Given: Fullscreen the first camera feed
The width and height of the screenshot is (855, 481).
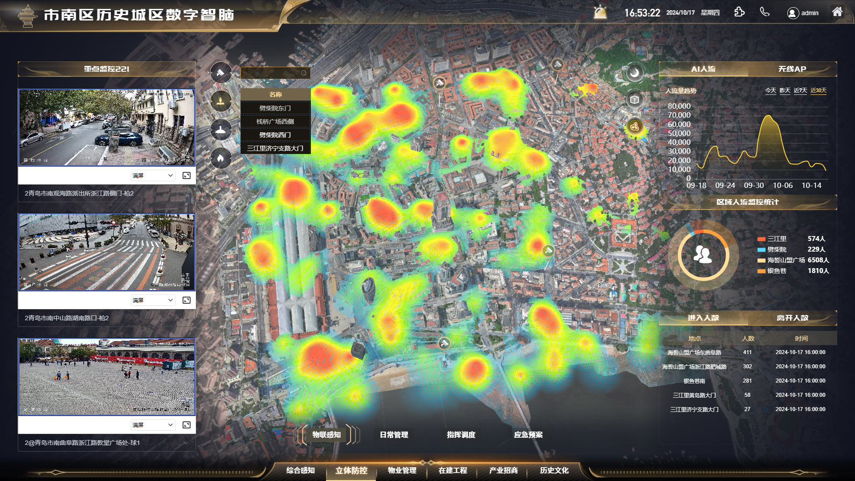Looking at the screenshot, I should pyautogui.click(x=187, y=175).
